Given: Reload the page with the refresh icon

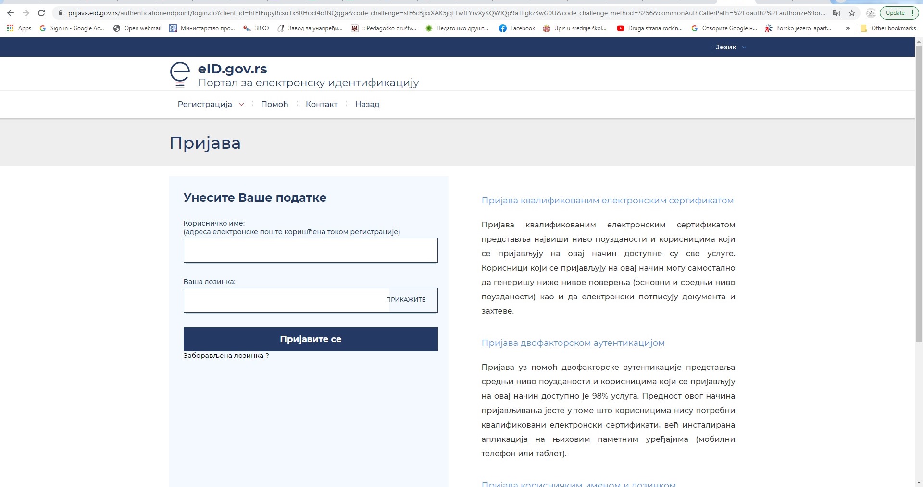Looking at the screenshot, I should tap(41, 13).
